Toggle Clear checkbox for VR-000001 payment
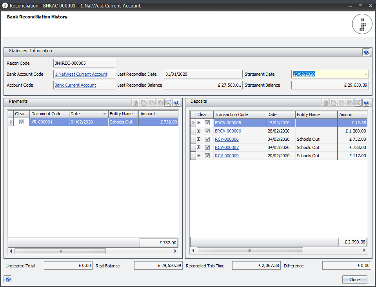This screenshot has width=376, height=287. pos(22,122)
